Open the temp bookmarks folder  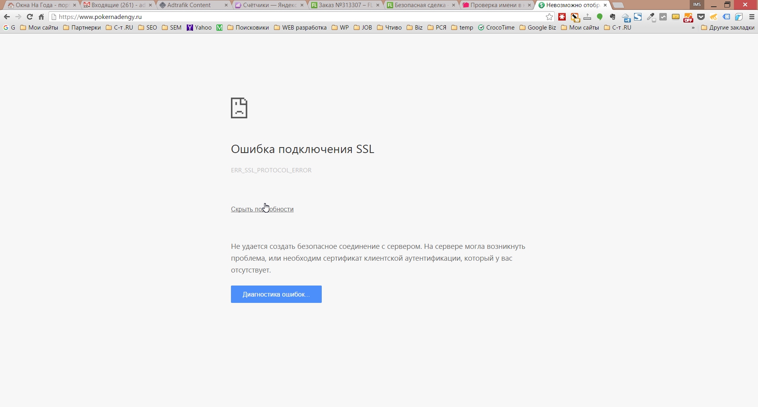462,28
